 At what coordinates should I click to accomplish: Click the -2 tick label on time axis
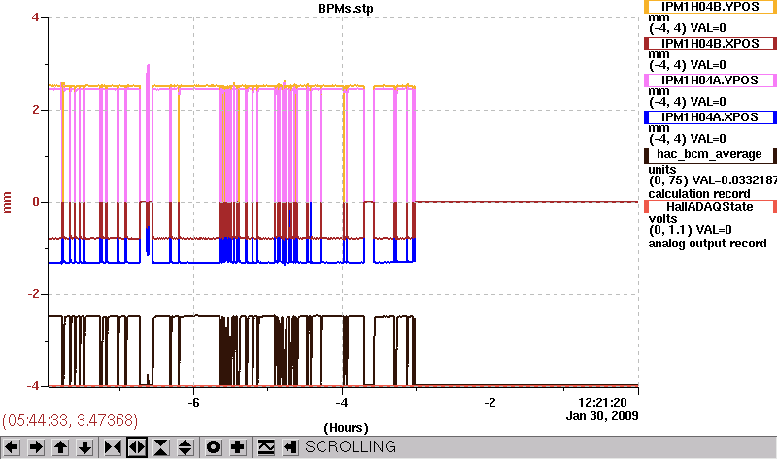click(x=490, y=403)
